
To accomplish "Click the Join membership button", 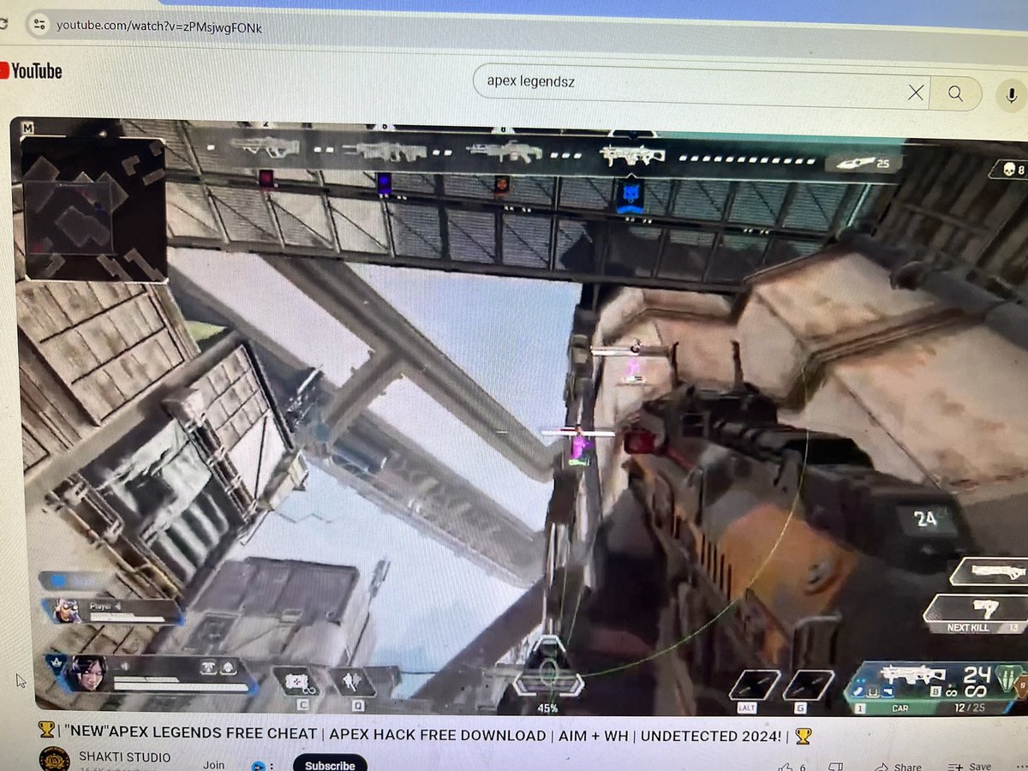I will tap(214, 765).
